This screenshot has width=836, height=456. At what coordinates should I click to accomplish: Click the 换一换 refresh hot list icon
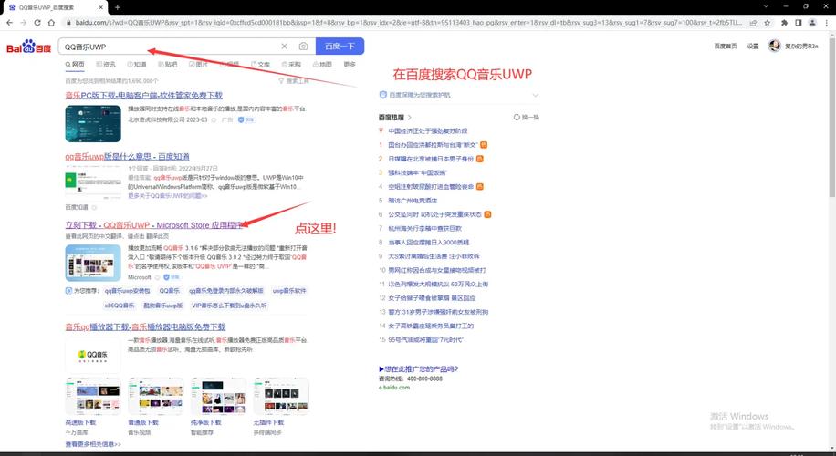517,118
